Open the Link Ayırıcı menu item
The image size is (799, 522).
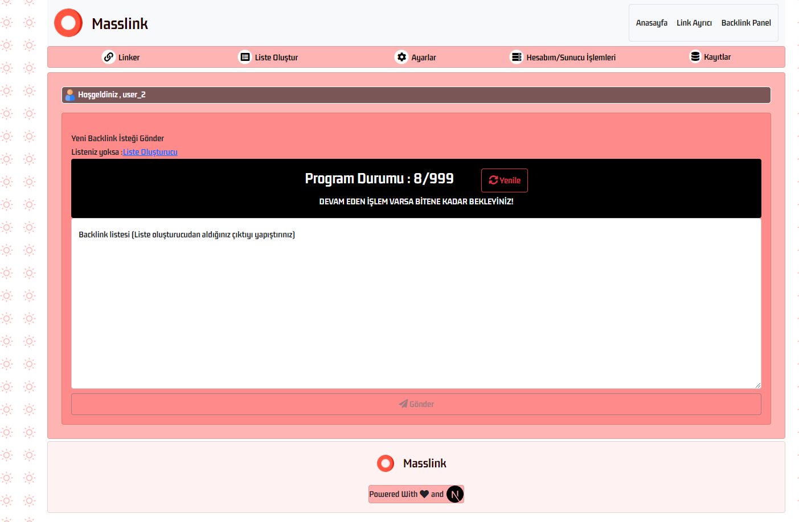click(x=694, y=23)
